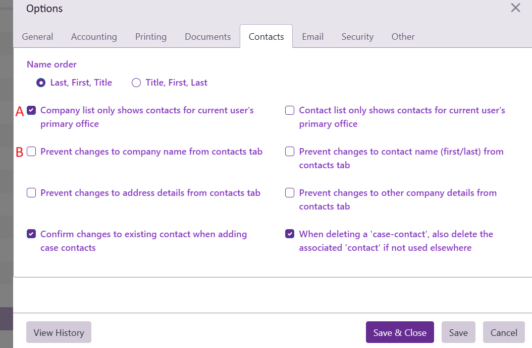
Task: Switch to the Security tab
Action: coord(357,37)
